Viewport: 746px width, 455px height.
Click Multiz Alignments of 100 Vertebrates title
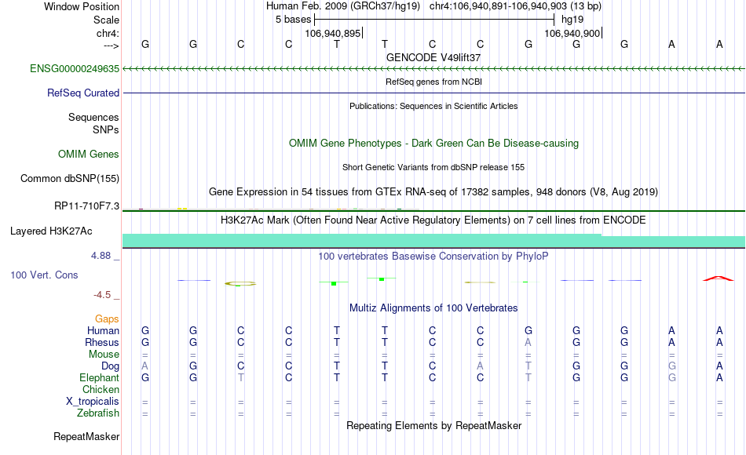pos(433,308)
